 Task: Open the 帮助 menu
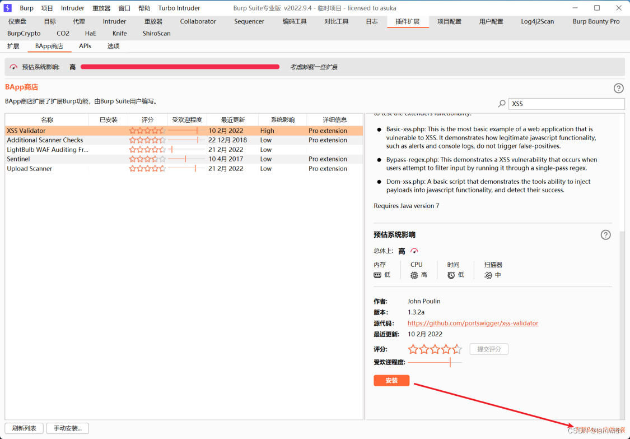pos(144,8)
